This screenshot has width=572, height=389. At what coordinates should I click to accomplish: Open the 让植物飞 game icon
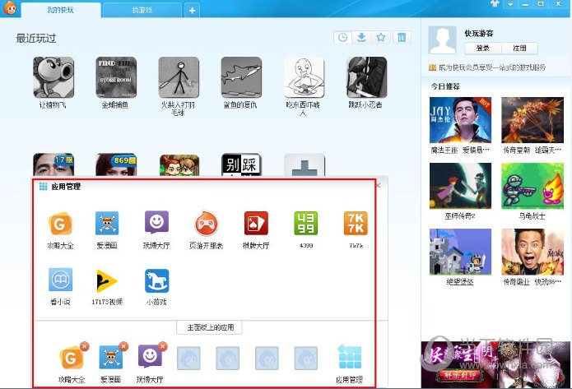pos(53,77)
